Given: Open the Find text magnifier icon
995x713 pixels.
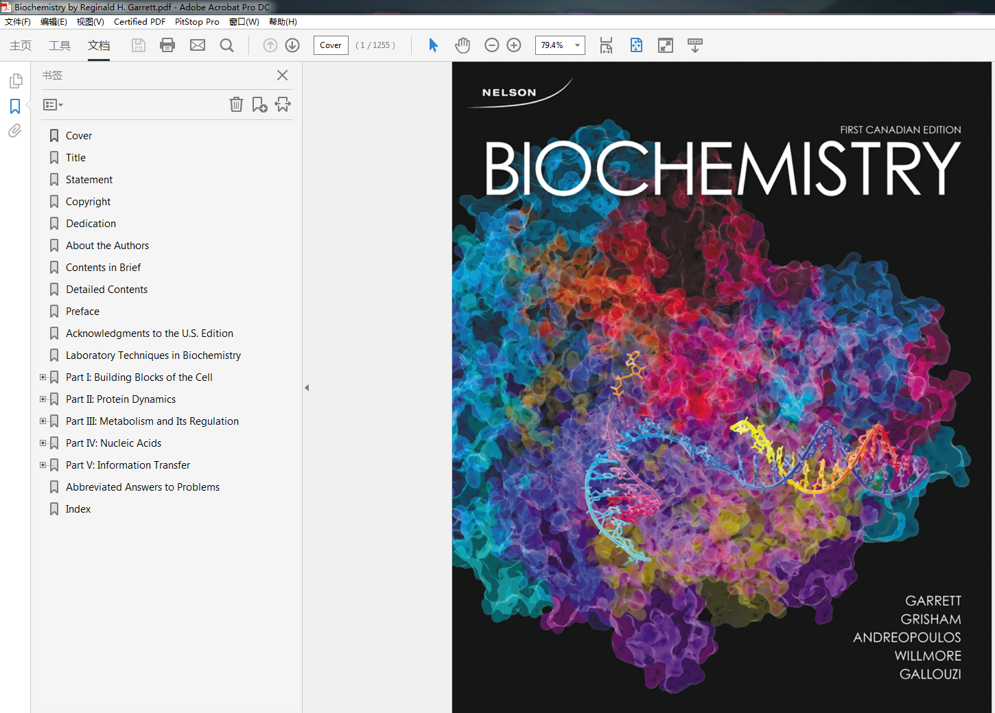Looking at the screenshot, I should (x=226, y=45).
